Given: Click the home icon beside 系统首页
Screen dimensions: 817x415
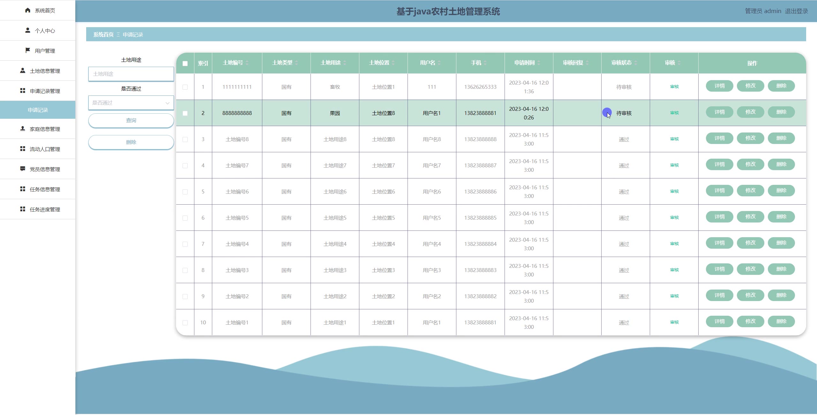Looking at the screenshot, I should click(28, 10).
